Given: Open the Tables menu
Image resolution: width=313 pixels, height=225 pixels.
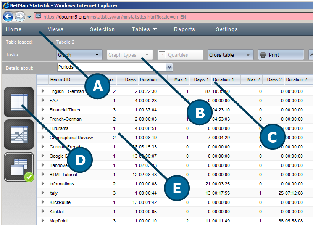Looking at the screenshot, I should (144, 29).
